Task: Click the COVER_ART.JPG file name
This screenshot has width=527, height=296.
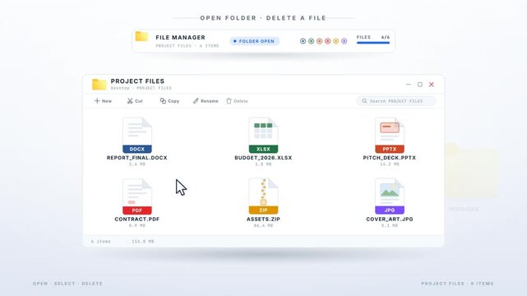Action: point(390,219)
